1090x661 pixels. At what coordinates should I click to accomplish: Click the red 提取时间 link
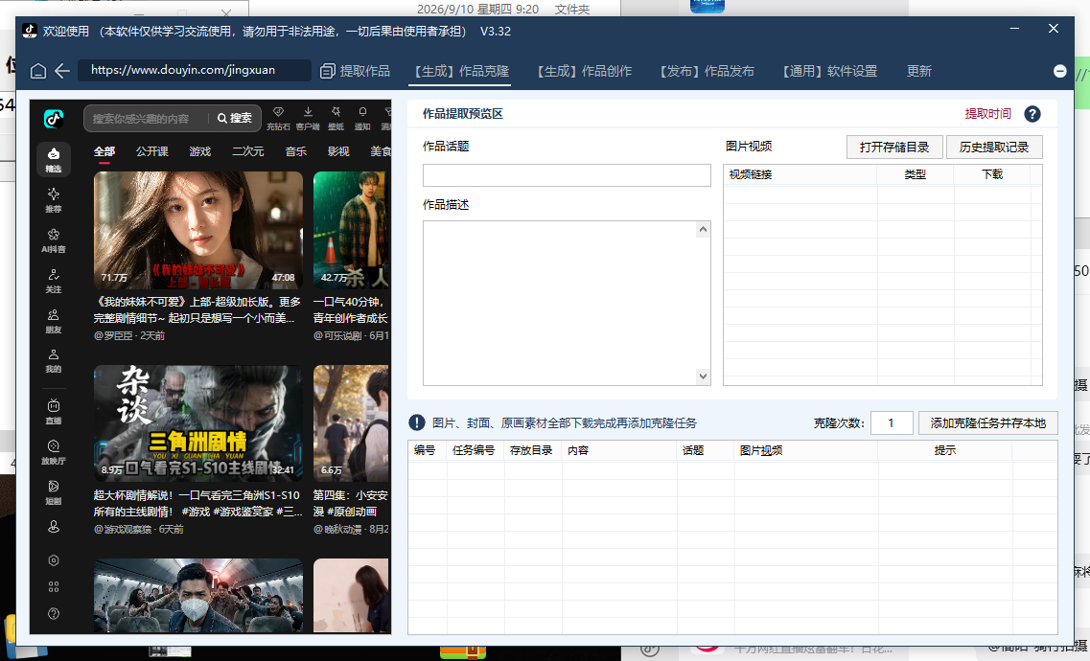(987, 114)
